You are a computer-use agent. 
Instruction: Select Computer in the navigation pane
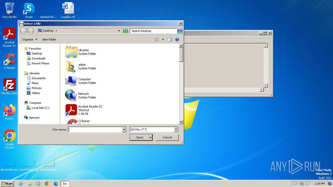click(x=33, y=103)
